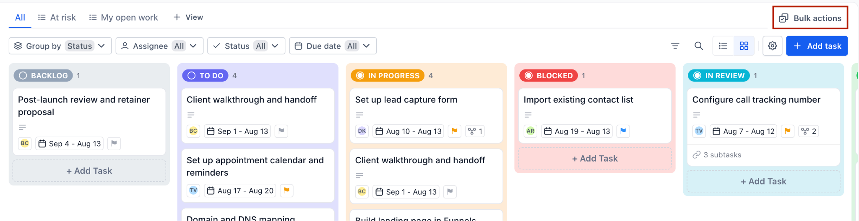Click BC assignee avatar on Post-launch review card
The width and height of the screenshot is (859, 221).
click(x=25, y=144)
